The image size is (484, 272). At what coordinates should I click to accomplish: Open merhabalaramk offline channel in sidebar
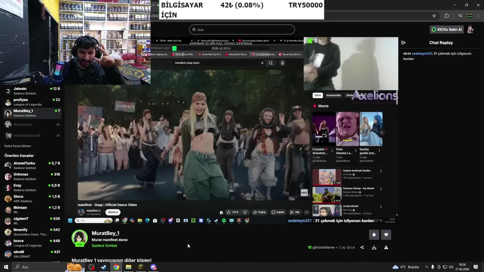32,135
